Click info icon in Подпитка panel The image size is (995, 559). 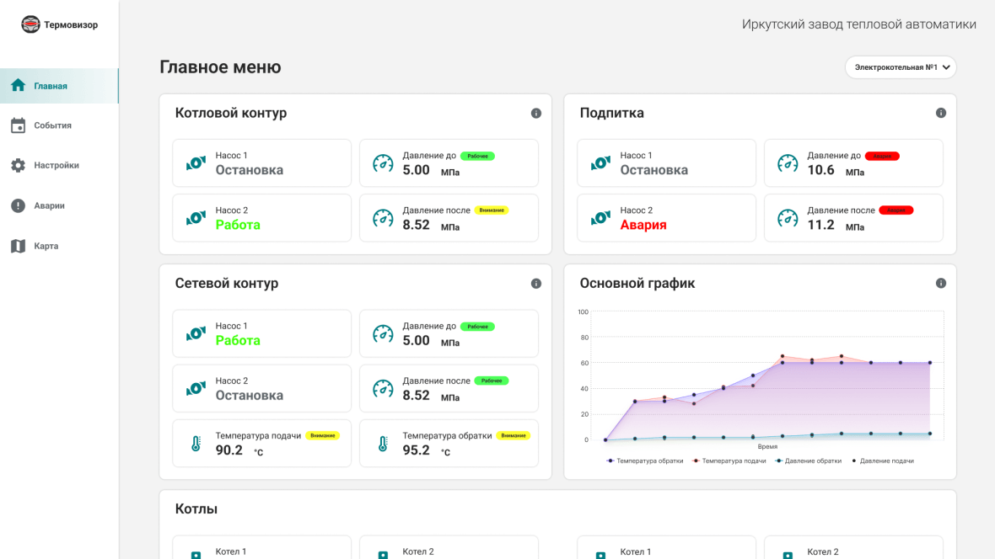pyautogui.click(x=941, y=114)
